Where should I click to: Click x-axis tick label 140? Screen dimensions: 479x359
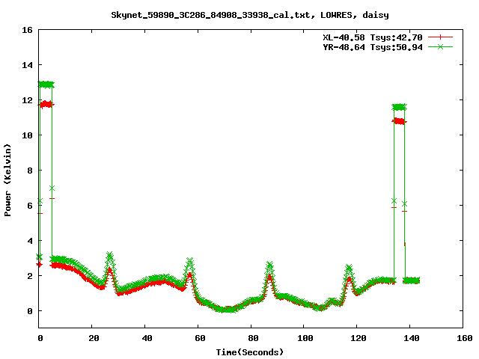(412, 338)
